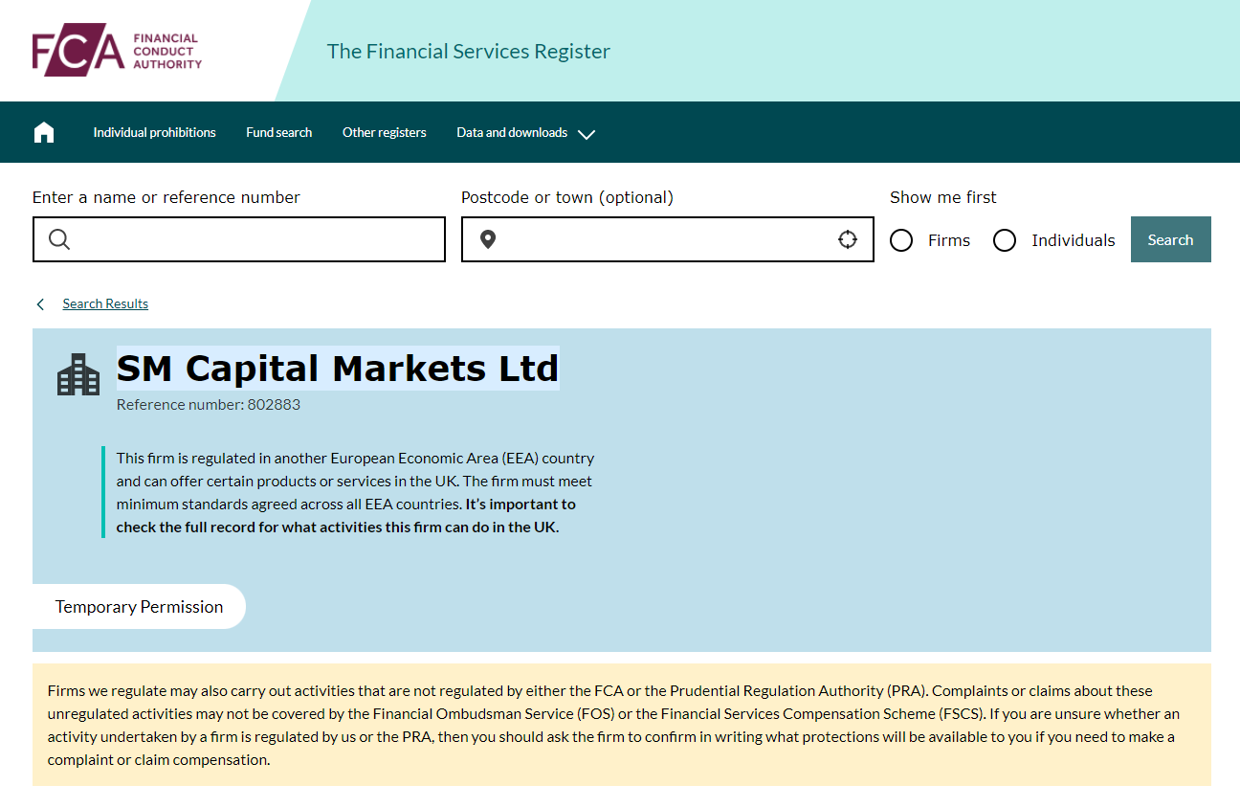The width and height of the screenshot is (1240, 808).
Task: Go back to Search Results link
Action: [105, 304]
